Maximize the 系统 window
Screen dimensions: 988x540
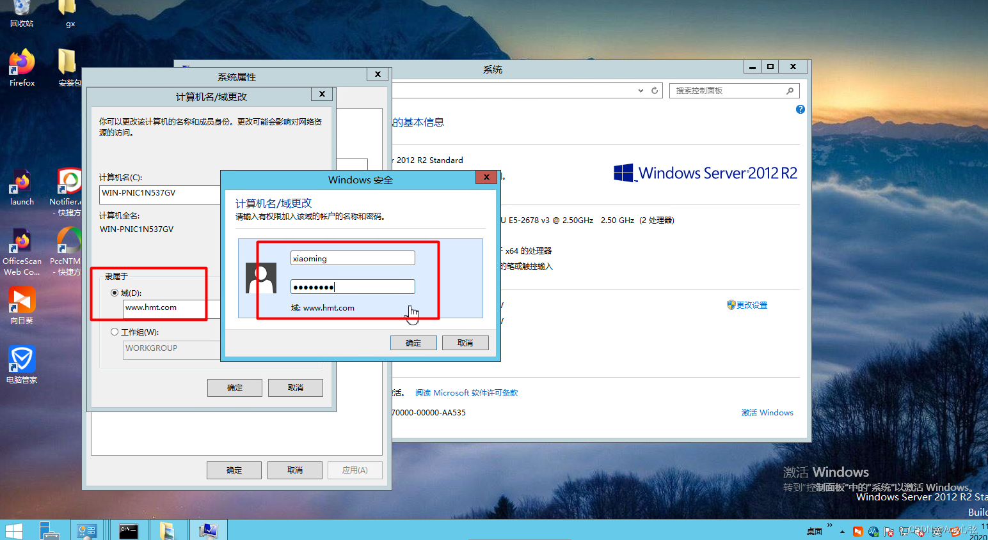coord(770,66)
